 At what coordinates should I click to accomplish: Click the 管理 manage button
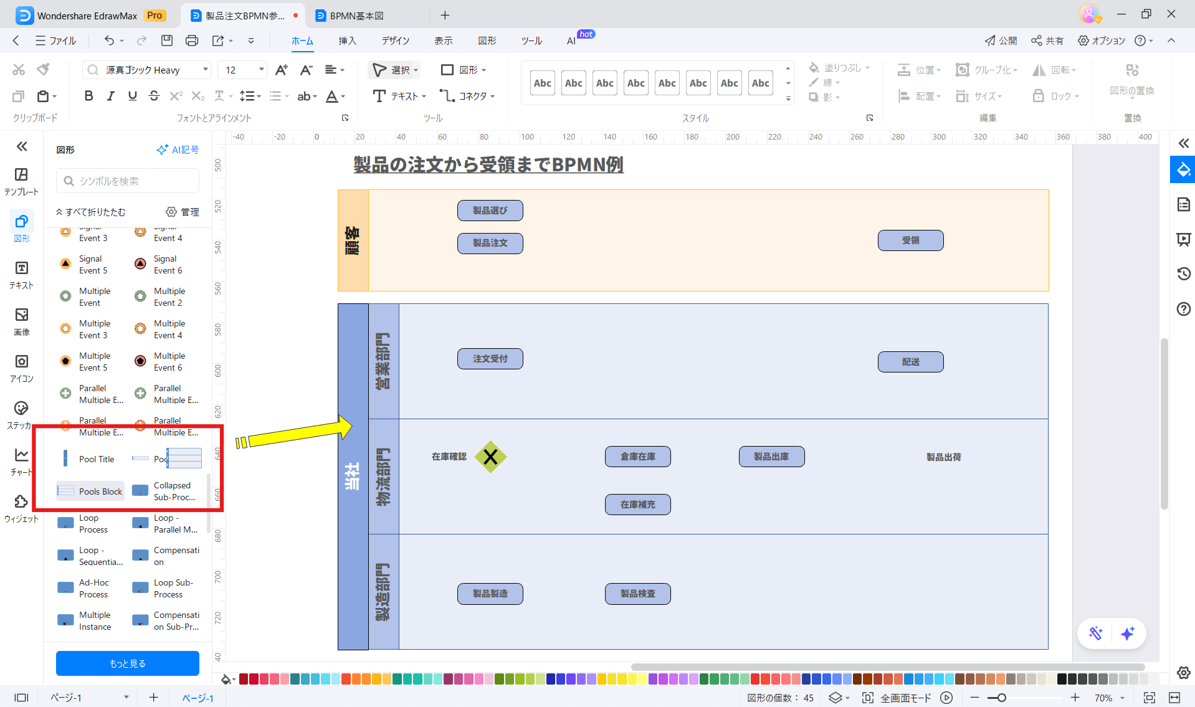(x=183, y=212)
